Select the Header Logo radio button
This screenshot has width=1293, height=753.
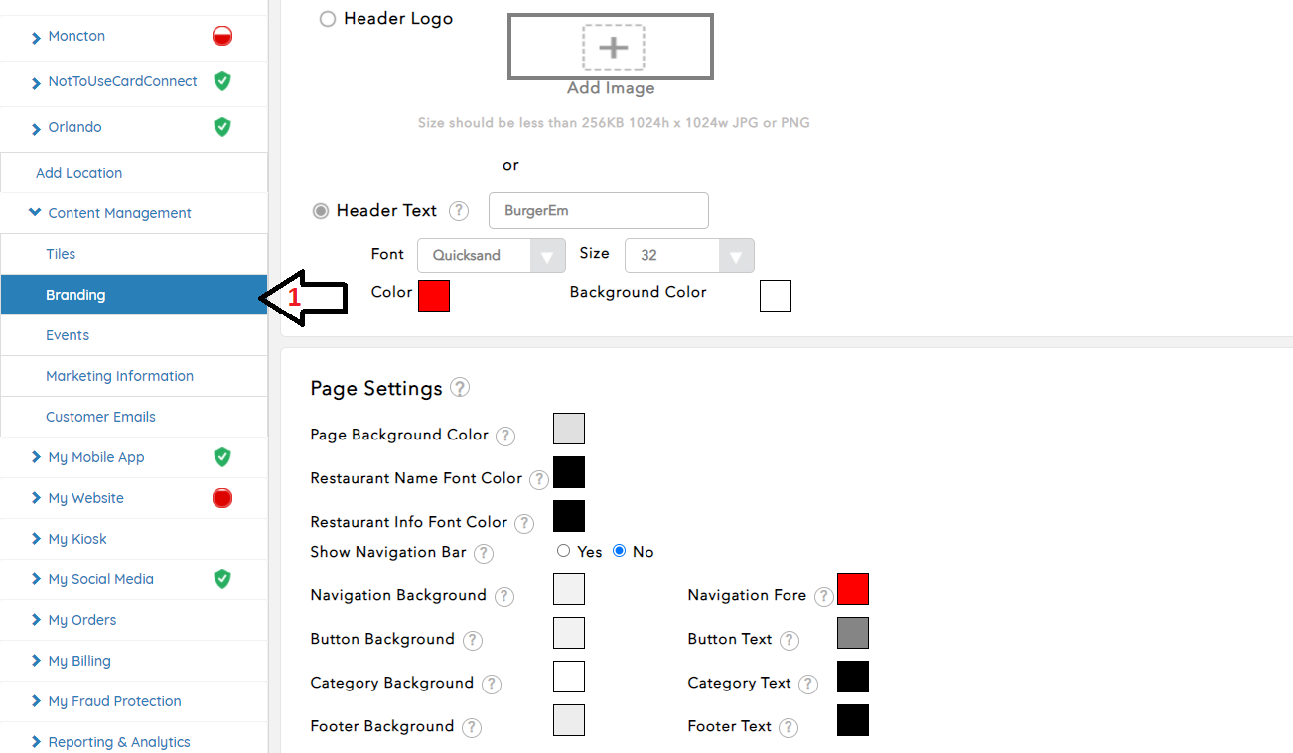coord(328,19)
